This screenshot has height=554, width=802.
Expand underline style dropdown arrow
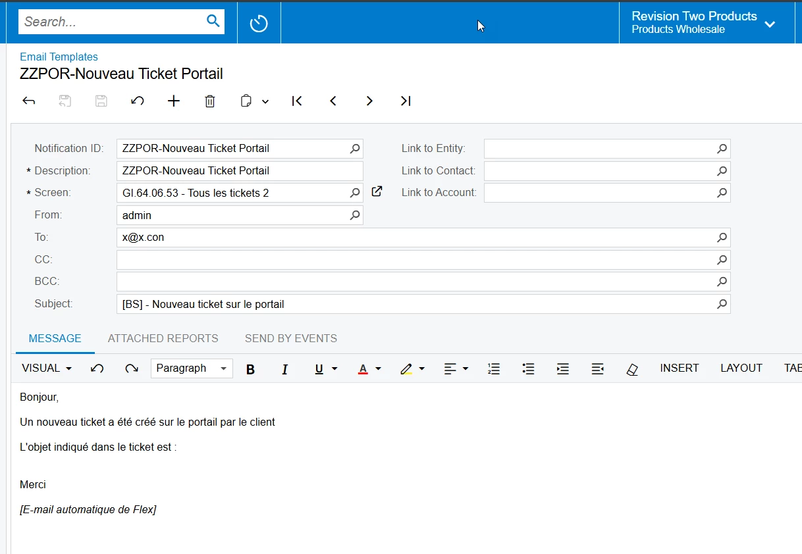tap(334, 369)
